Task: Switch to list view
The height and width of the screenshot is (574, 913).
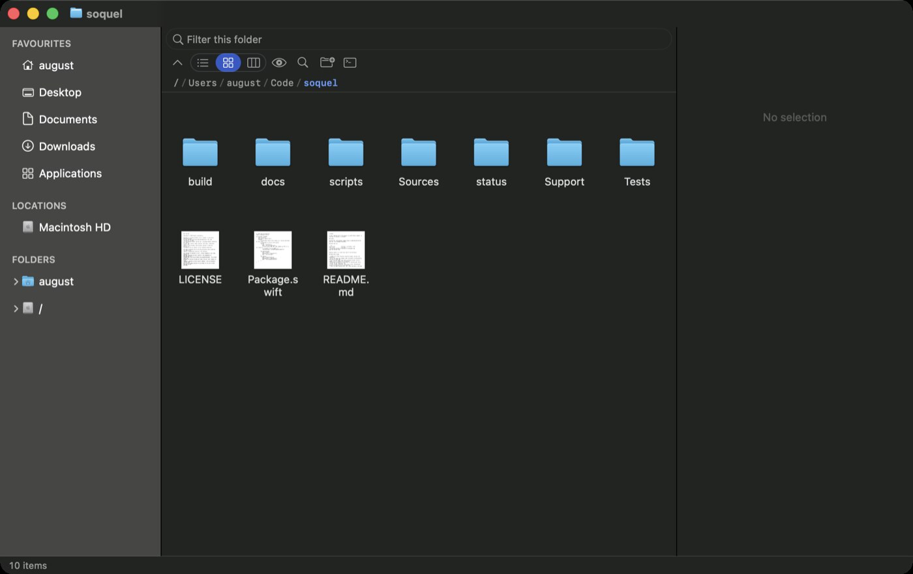Action: click(203, 63)
